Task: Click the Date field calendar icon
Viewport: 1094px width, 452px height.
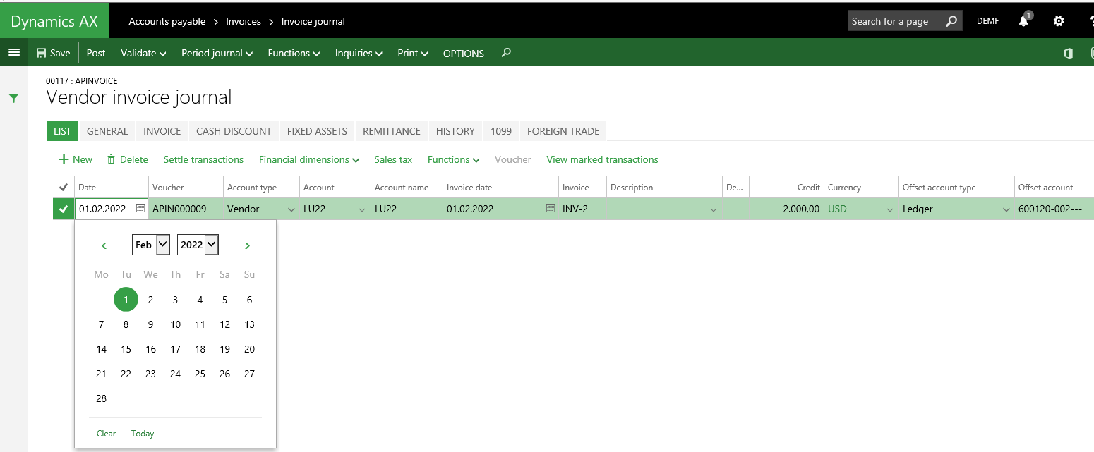Action: pos(140,209)
